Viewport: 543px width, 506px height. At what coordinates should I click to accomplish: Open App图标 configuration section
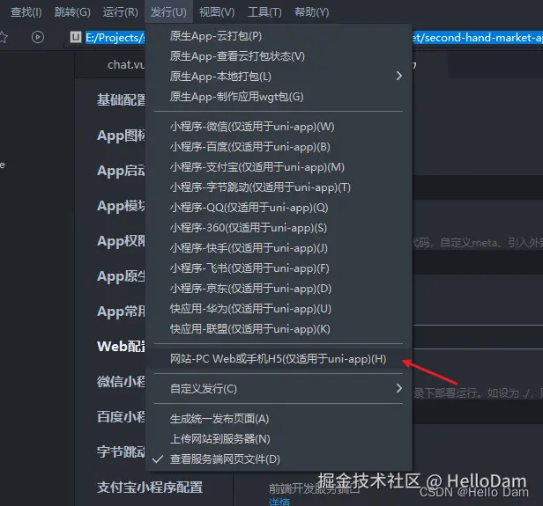pos(121,136)
